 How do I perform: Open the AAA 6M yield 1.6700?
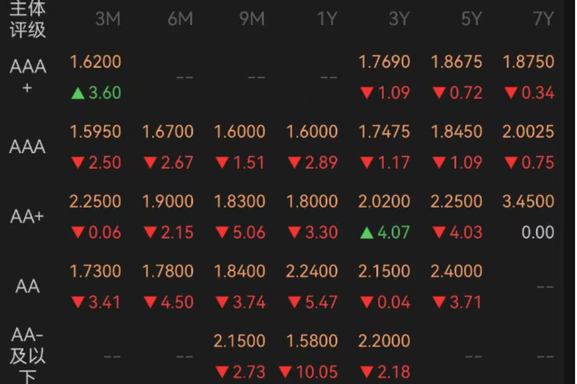tap(168, 132)
